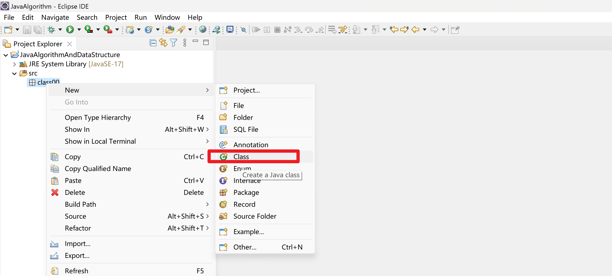Click the Back yellow arrow icon
The width and height of the screenshot is (612, 276).
(x=415, y=29)
